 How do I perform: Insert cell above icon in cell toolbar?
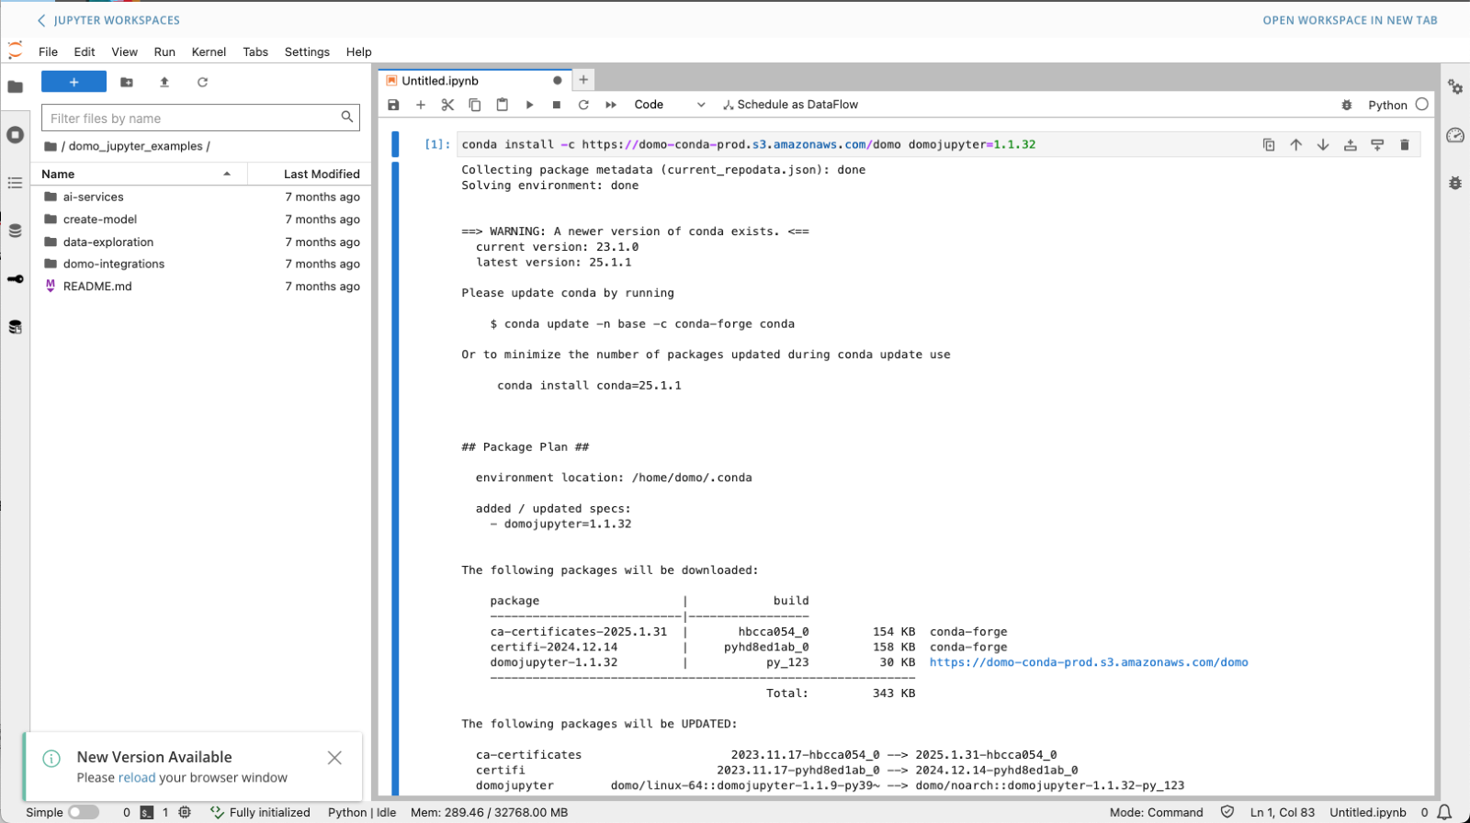pos(1350,144)
